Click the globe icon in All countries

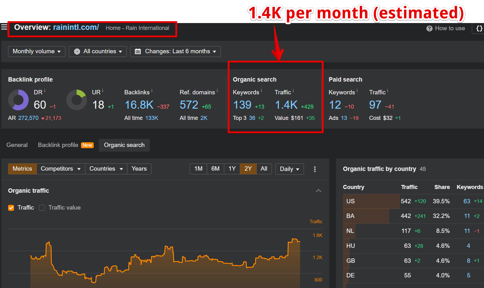[77, 51]
